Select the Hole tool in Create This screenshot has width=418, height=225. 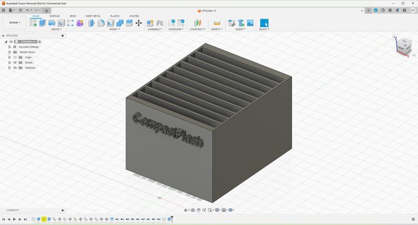(x=61, y=23)
